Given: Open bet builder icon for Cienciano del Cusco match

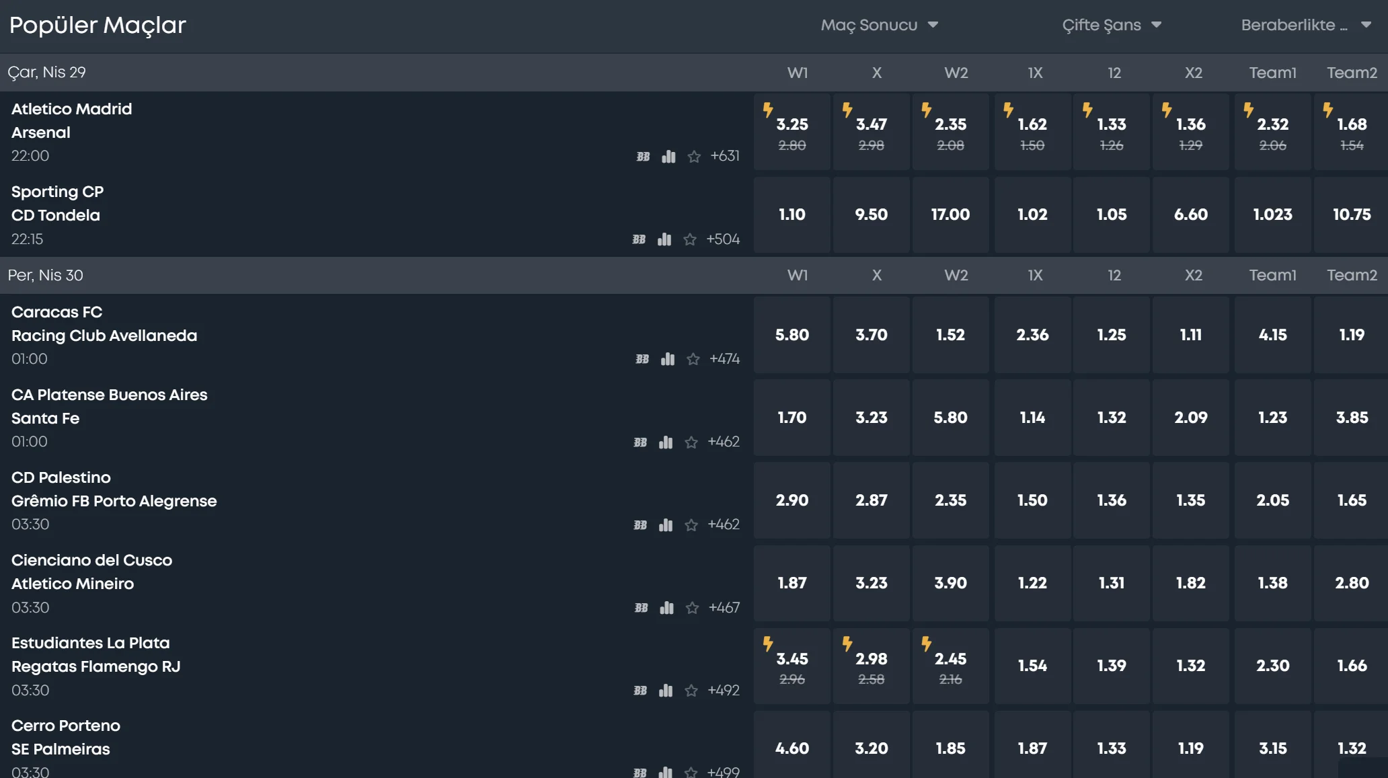Looking at the screenshot, I should [x=642, y=608].
